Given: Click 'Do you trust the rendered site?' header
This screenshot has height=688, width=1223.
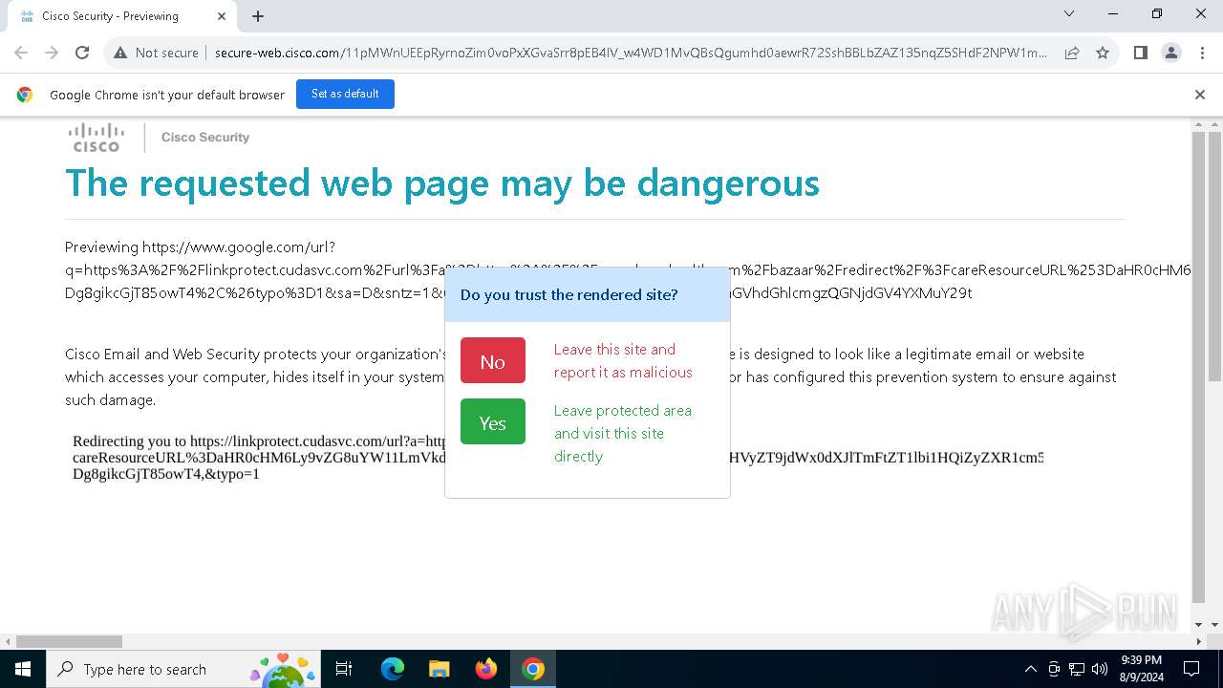Looking at the screenshot, I should pos(569,294).
